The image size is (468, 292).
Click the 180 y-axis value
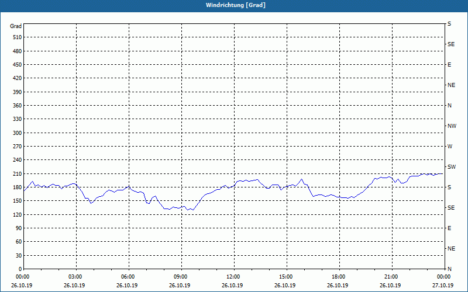18,187
